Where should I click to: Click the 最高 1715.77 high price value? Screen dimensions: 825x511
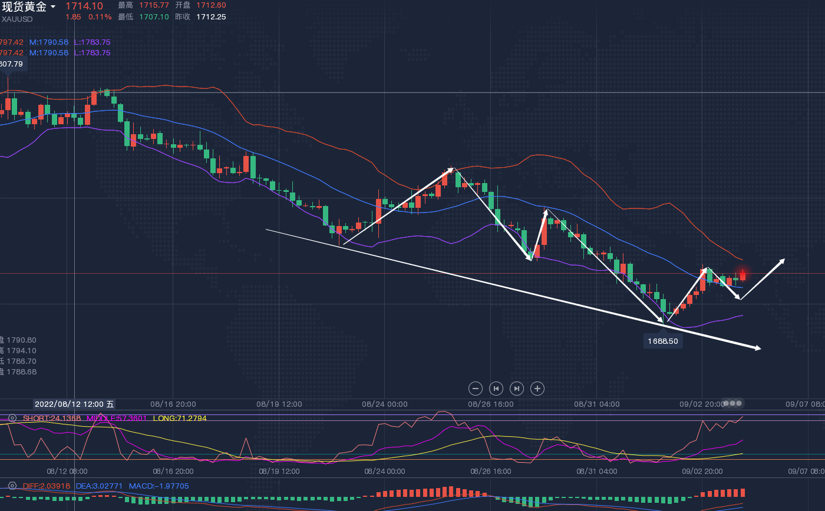click(x=154, y=5)
